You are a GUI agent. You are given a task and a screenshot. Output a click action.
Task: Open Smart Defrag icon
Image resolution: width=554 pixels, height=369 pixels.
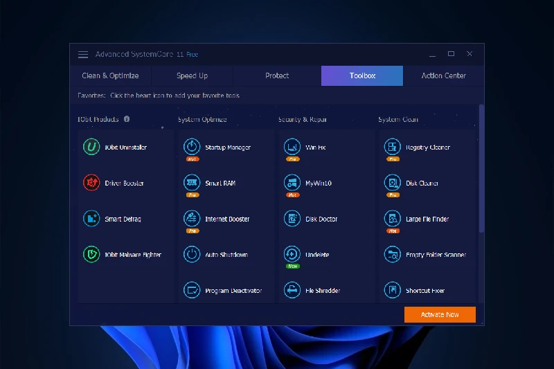(91, 219)
